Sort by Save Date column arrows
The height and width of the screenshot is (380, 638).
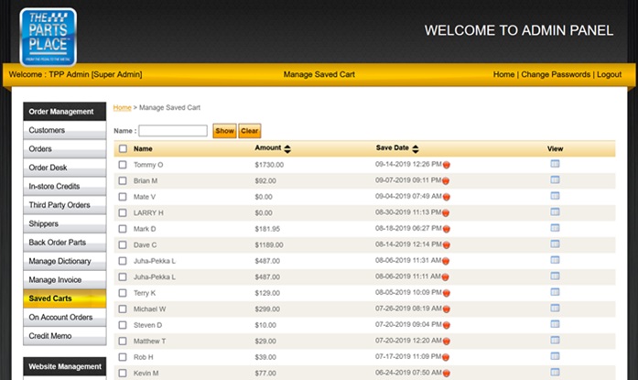pyautogui.click(x=416, y=148)
